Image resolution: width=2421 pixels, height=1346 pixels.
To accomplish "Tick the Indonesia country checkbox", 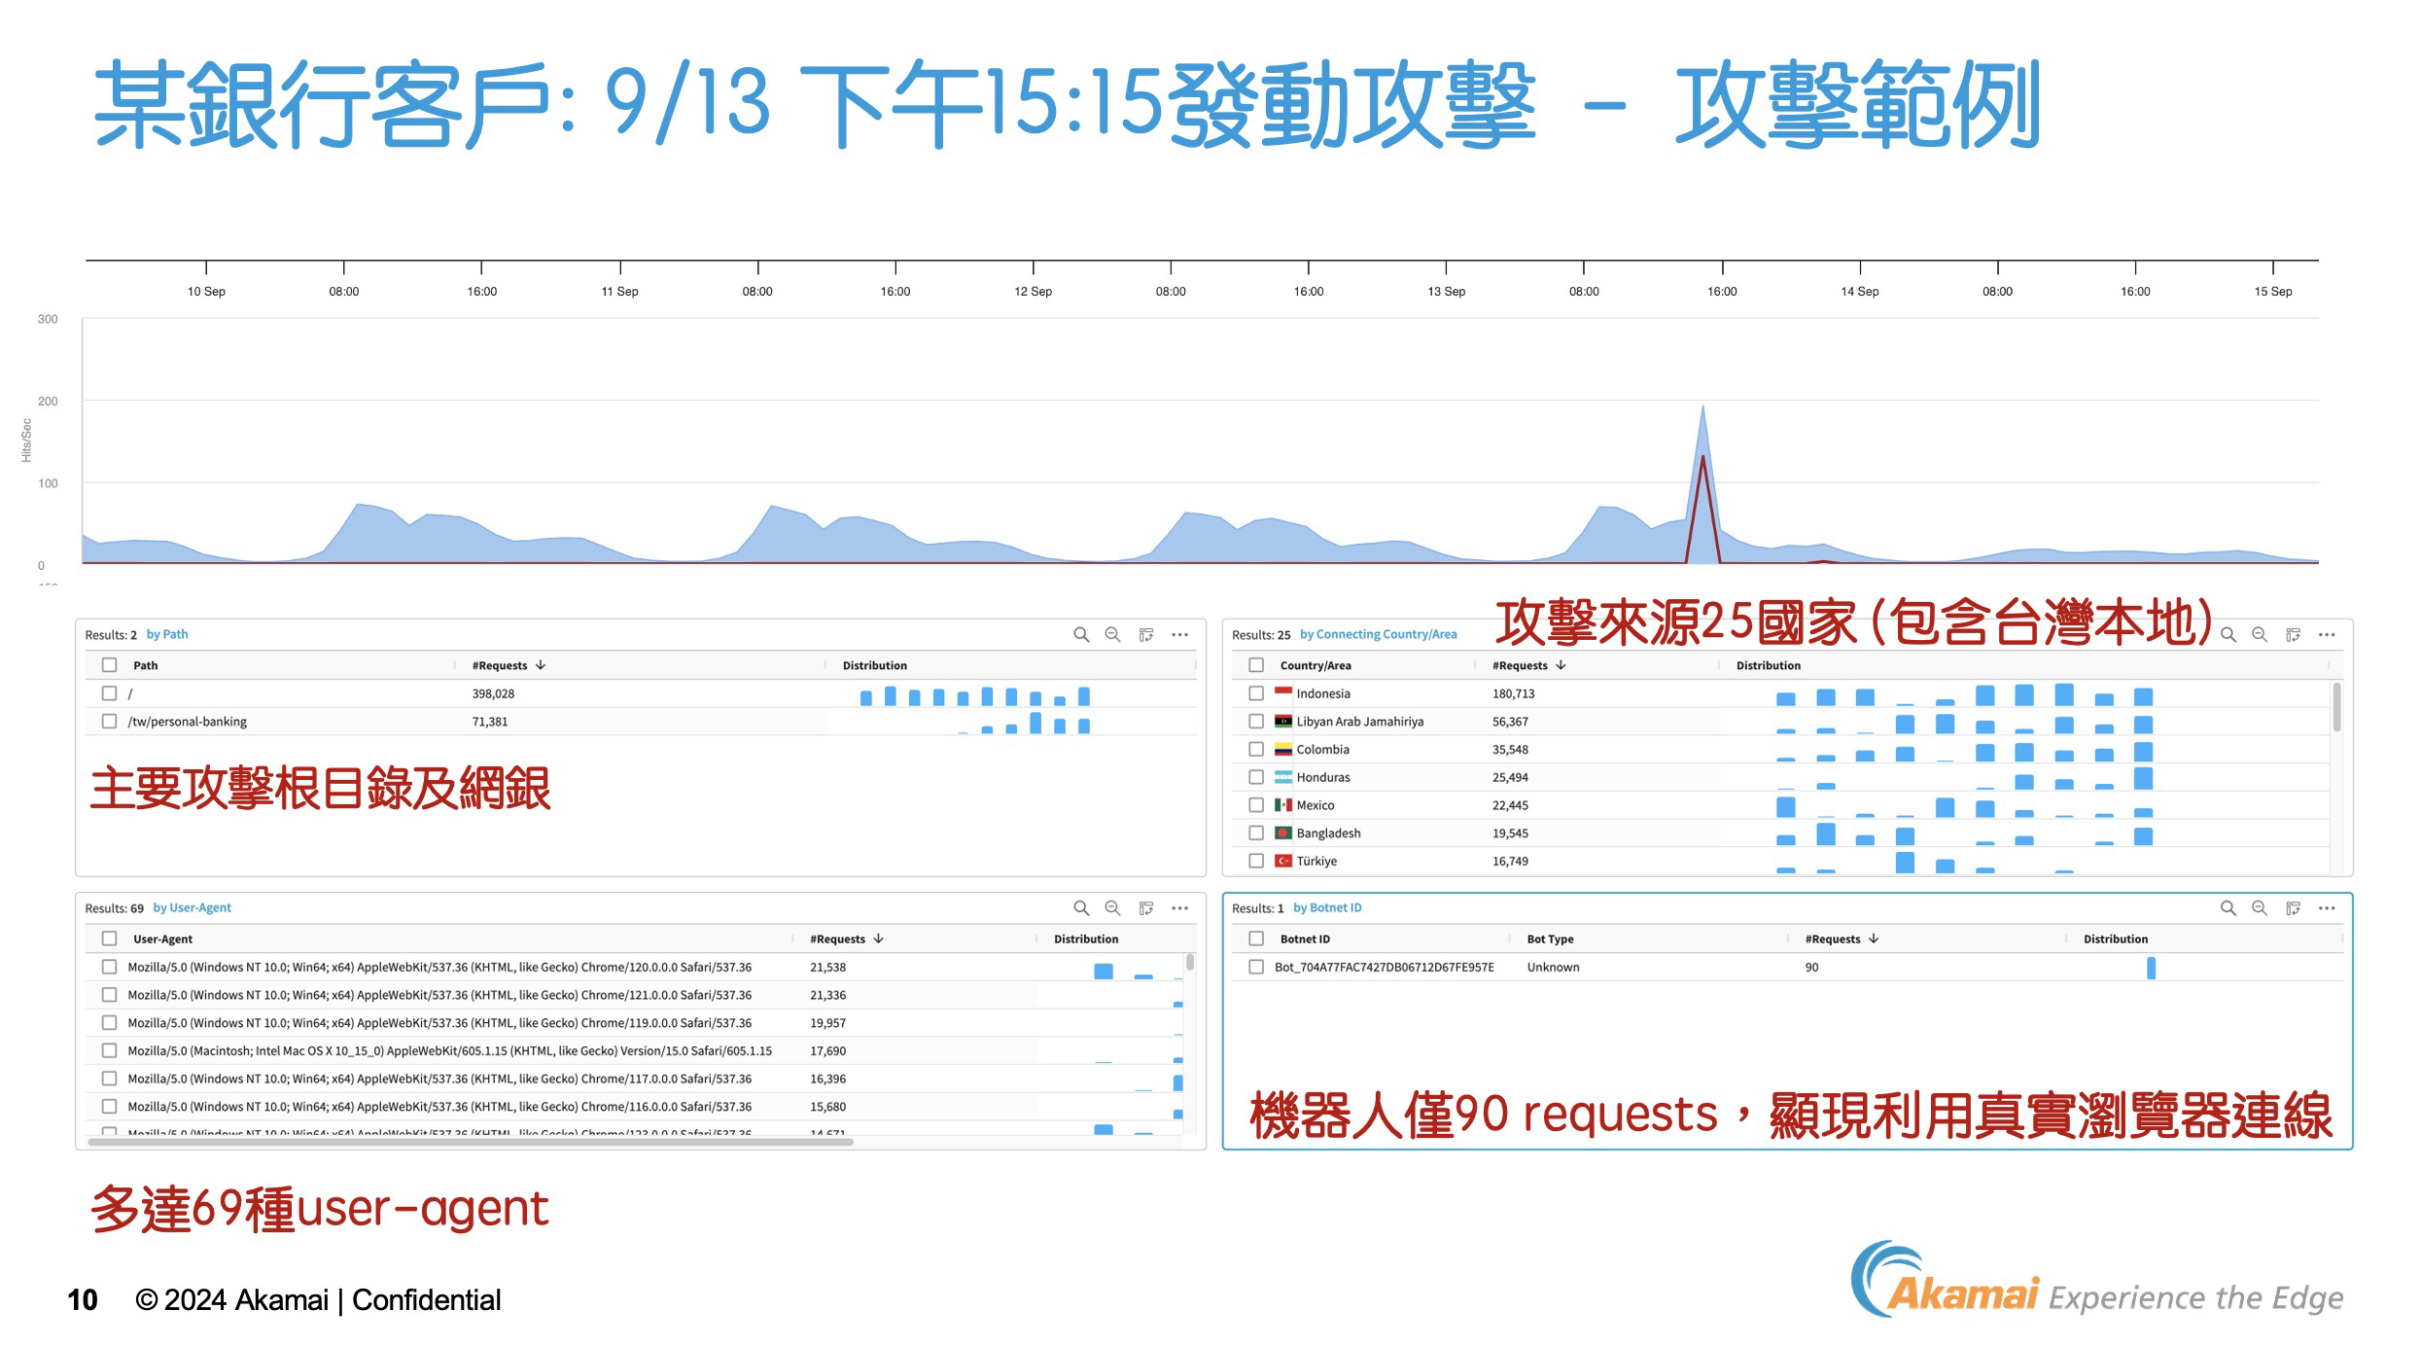I will tap(1256, 693).
